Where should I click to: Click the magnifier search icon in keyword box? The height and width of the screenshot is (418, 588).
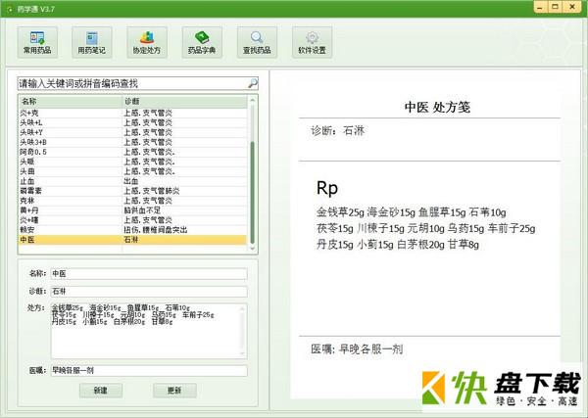253,83
